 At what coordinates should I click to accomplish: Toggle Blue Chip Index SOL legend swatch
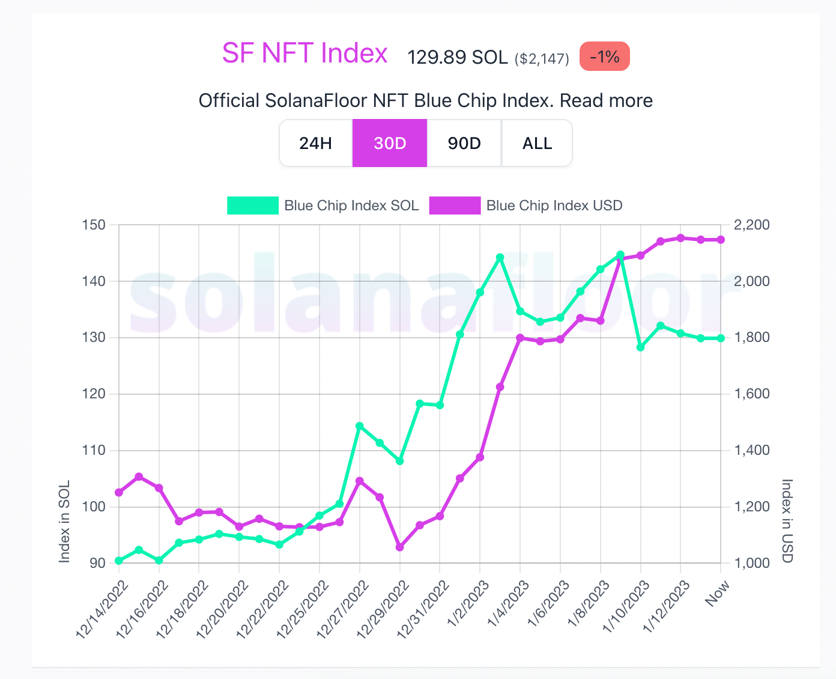coord(253,206)
